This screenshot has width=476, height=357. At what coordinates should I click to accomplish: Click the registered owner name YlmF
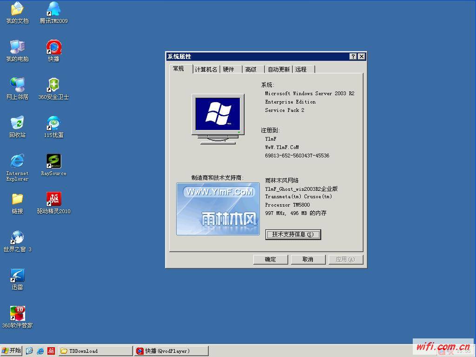271,139
